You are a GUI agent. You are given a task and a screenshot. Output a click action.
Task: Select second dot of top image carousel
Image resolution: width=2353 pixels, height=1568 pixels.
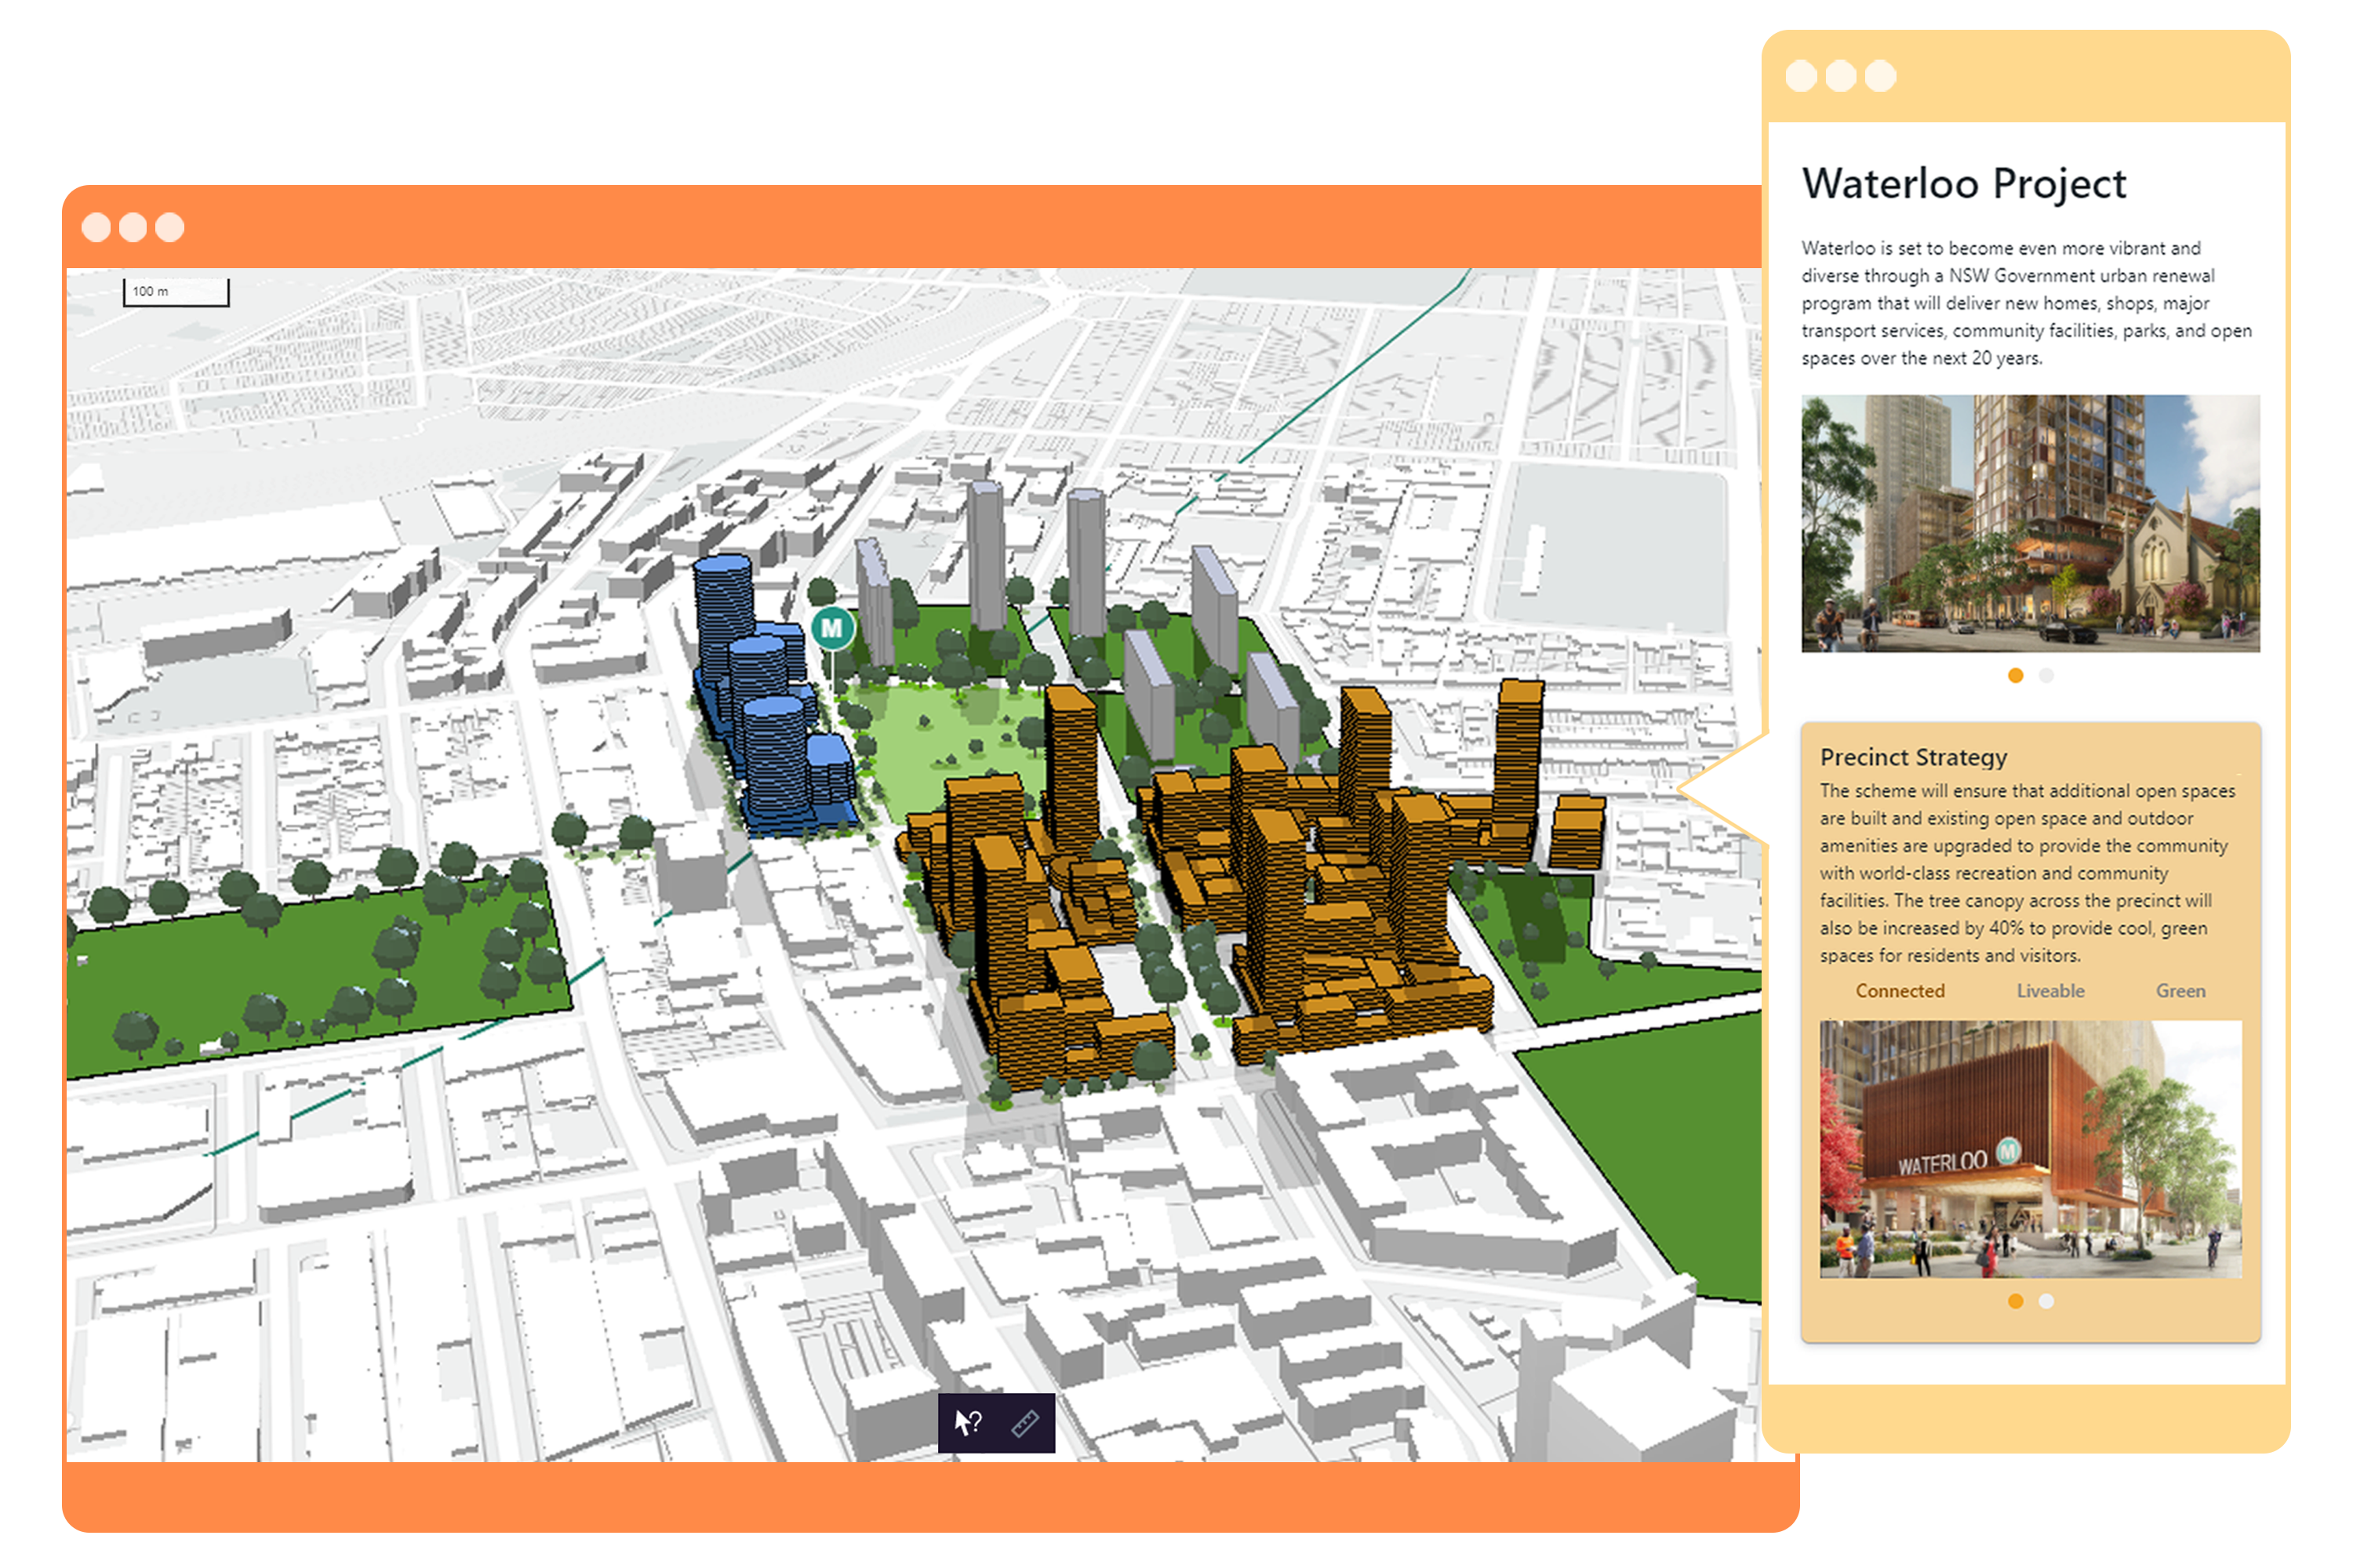pyautogui.click(x=2046, y=676)
